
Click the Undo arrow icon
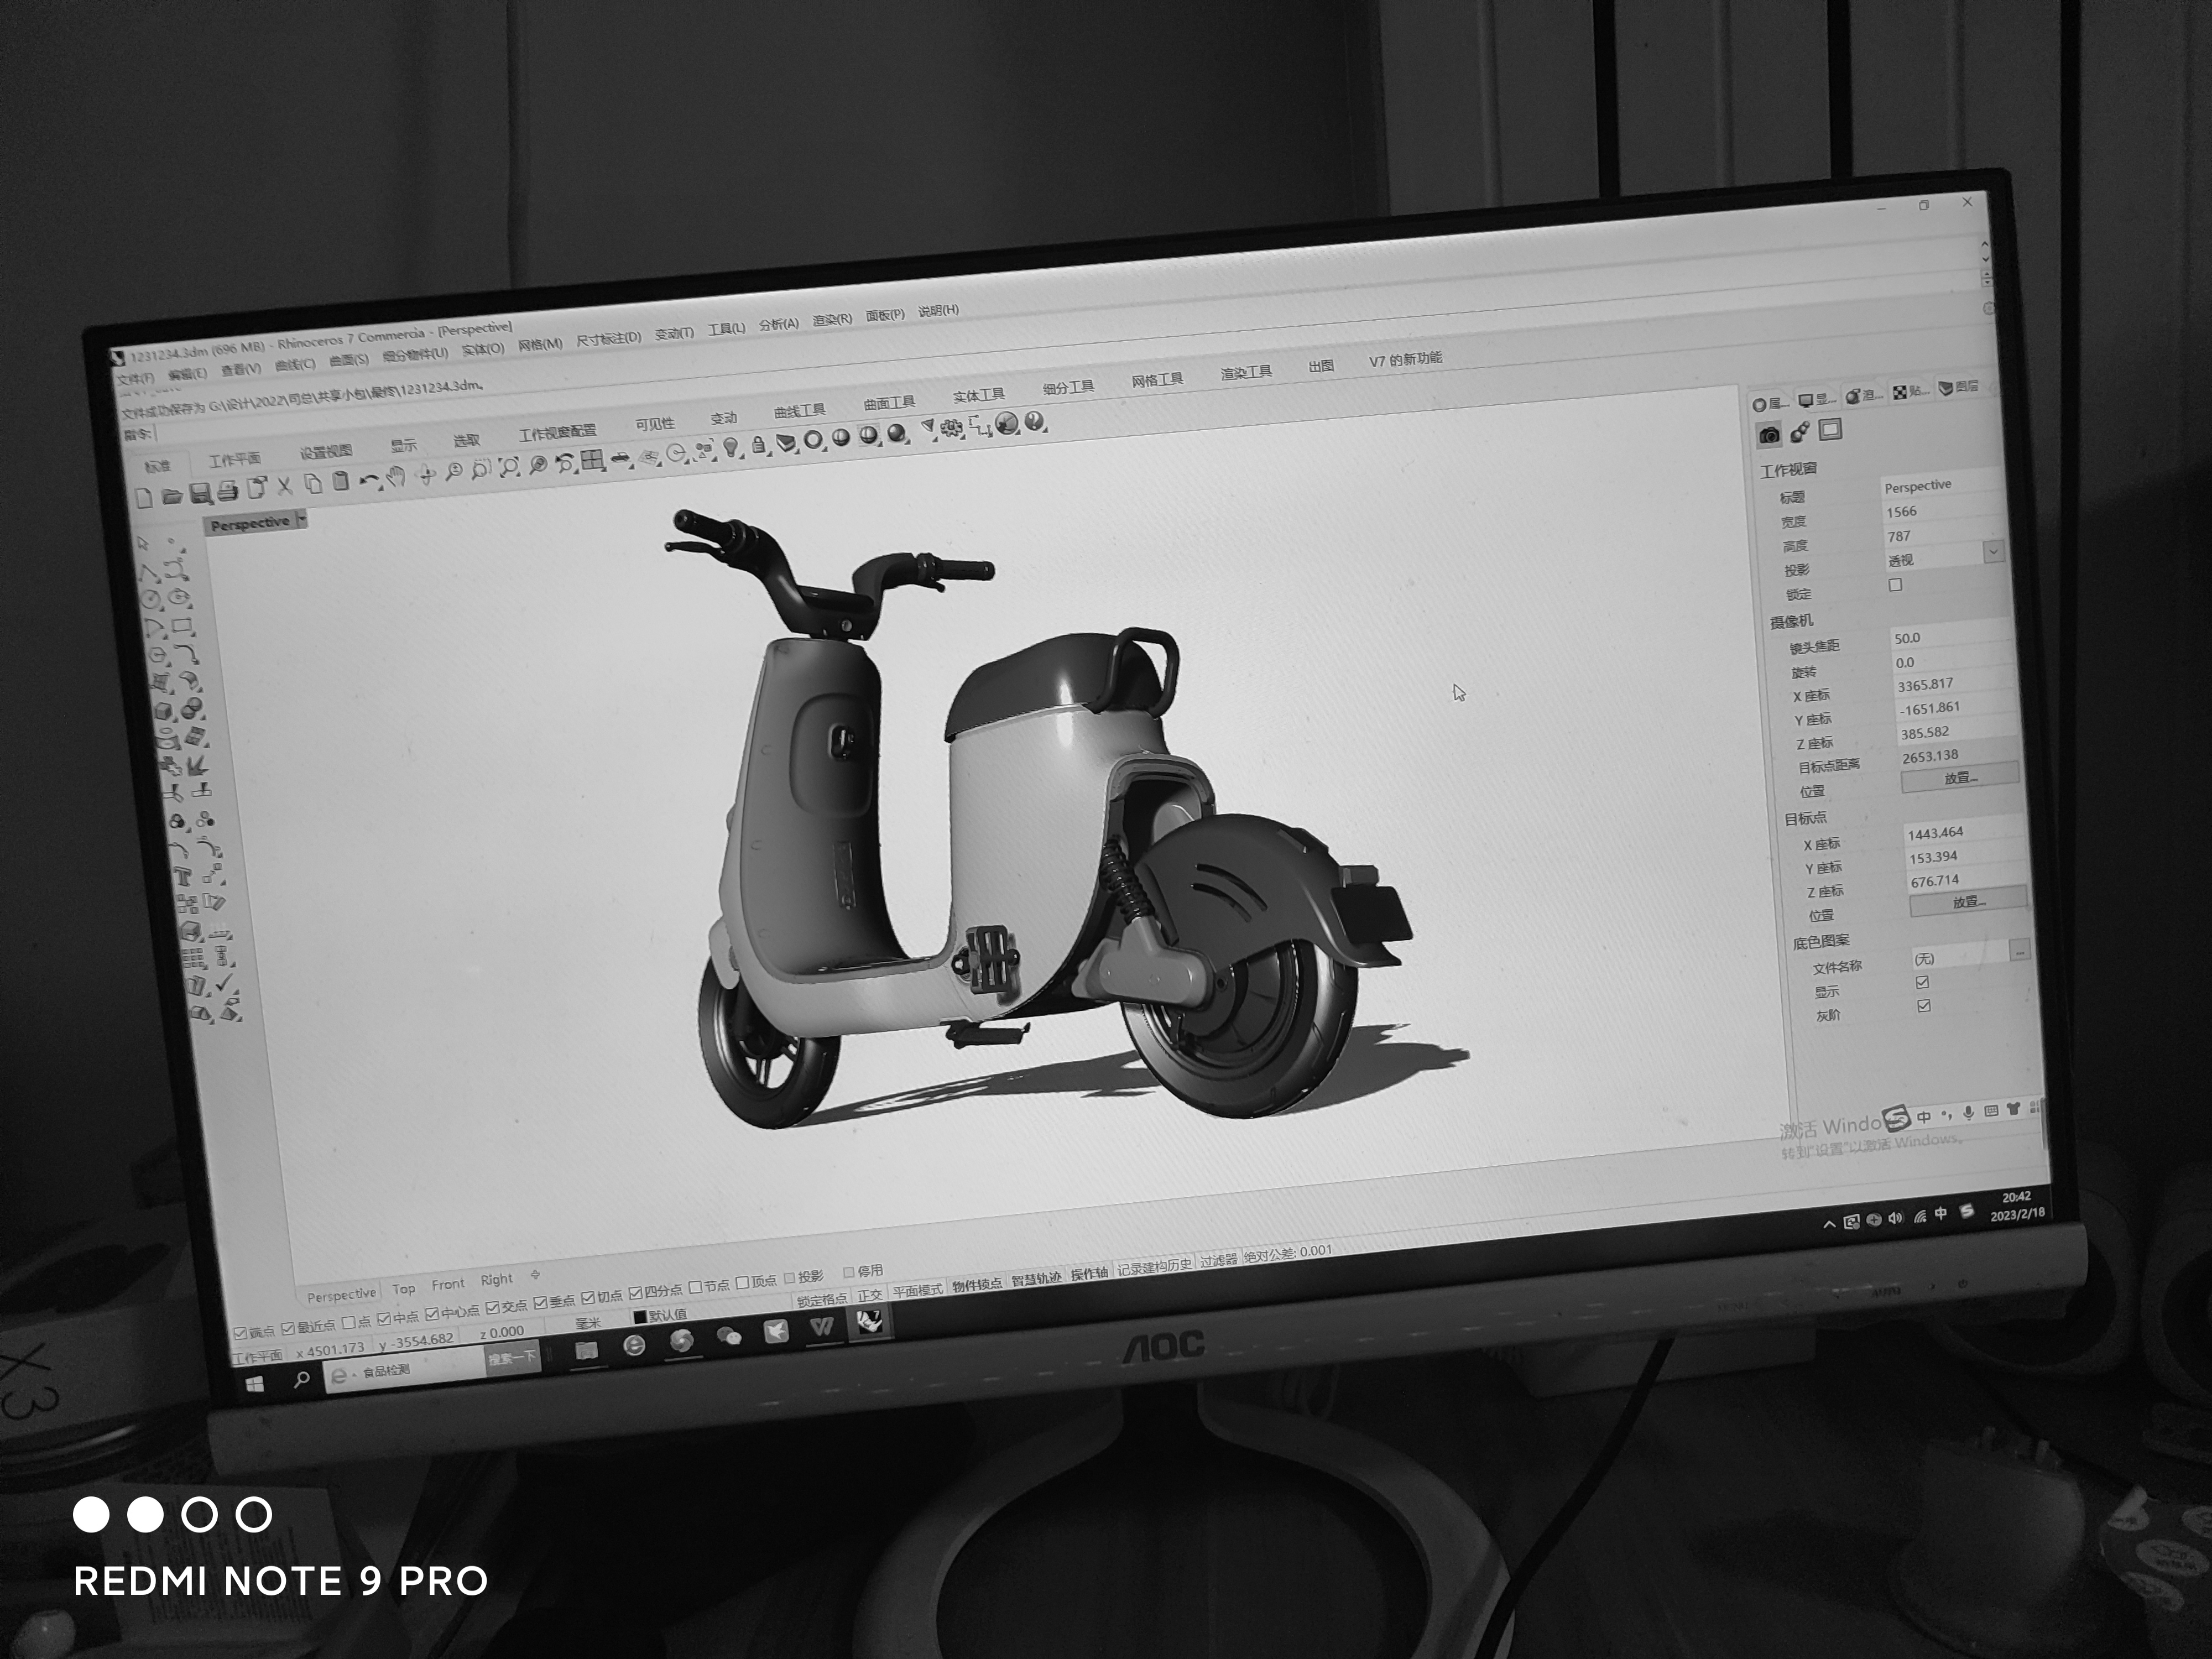pos(369,479)
